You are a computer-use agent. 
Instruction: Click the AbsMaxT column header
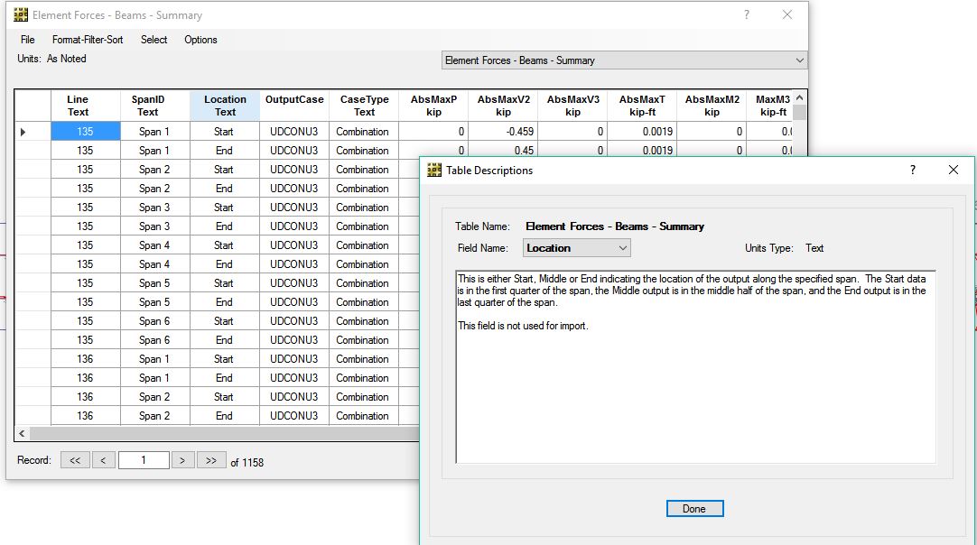click(x=642, y=106)
